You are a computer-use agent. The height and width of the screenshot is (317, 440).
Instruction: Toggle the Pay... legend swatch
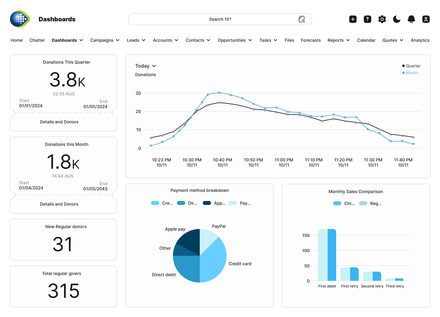click(233, 203)
